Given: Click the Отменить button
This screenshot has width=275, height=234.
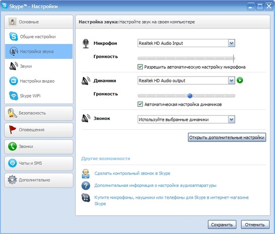Looking at the screenshot, I should click(x=255, y=224).
